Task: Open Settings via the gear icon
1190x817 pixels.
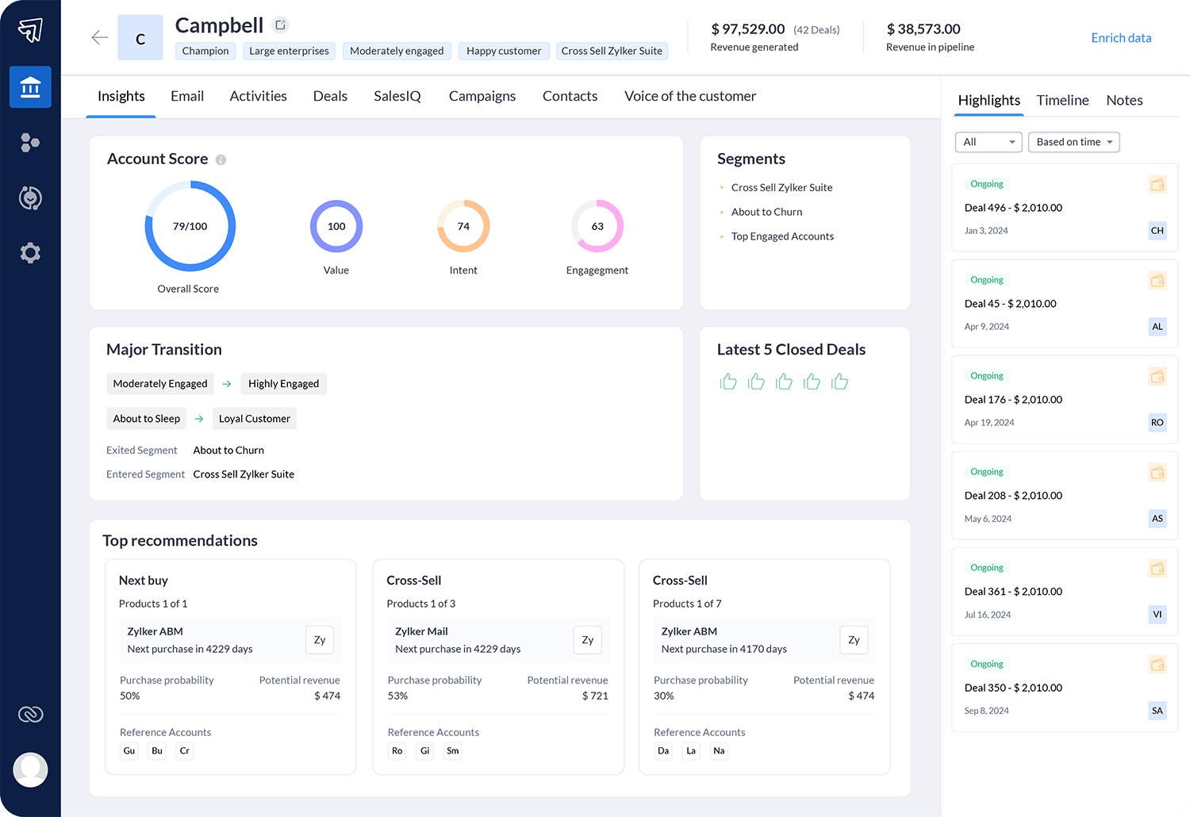Action: (x=30, y=252)
